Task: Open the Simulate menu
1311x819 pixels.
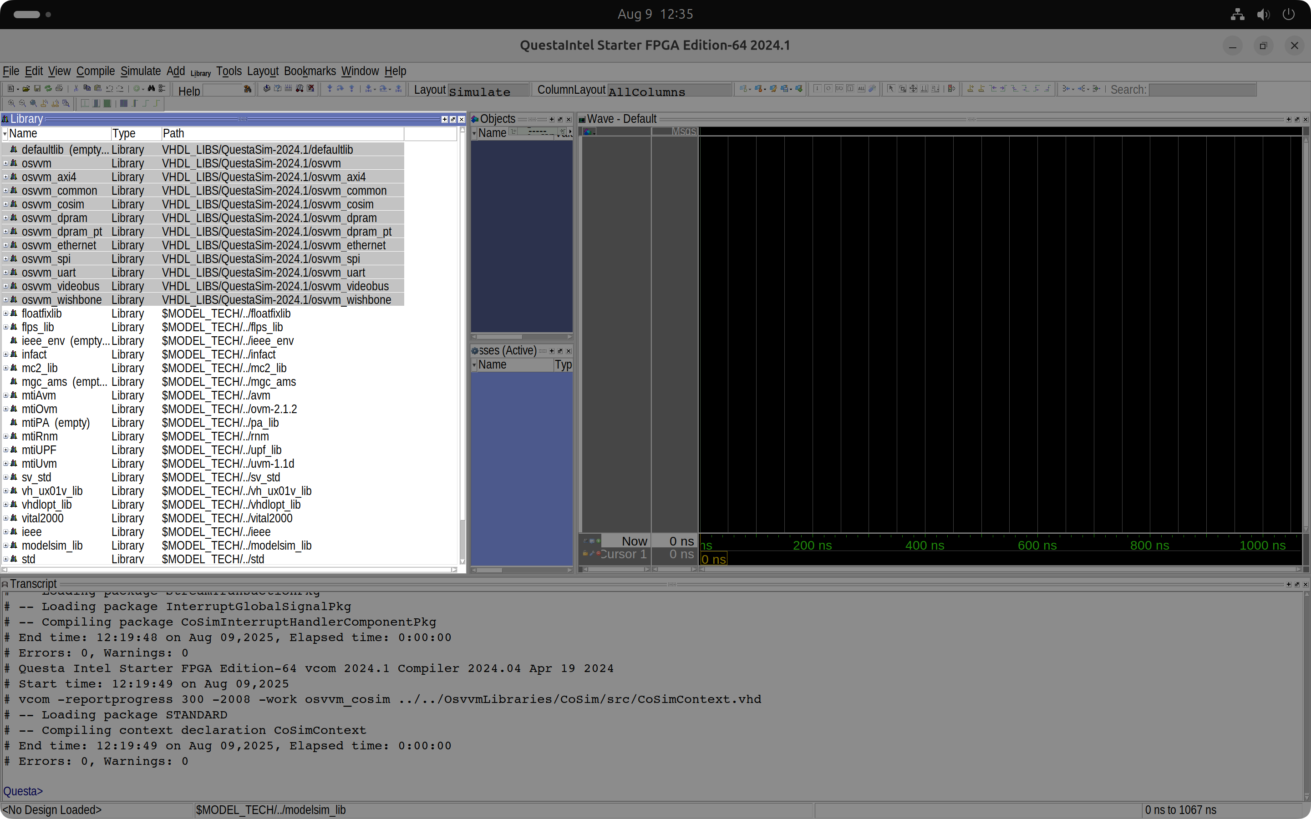Action: click(x=140, y=71)
